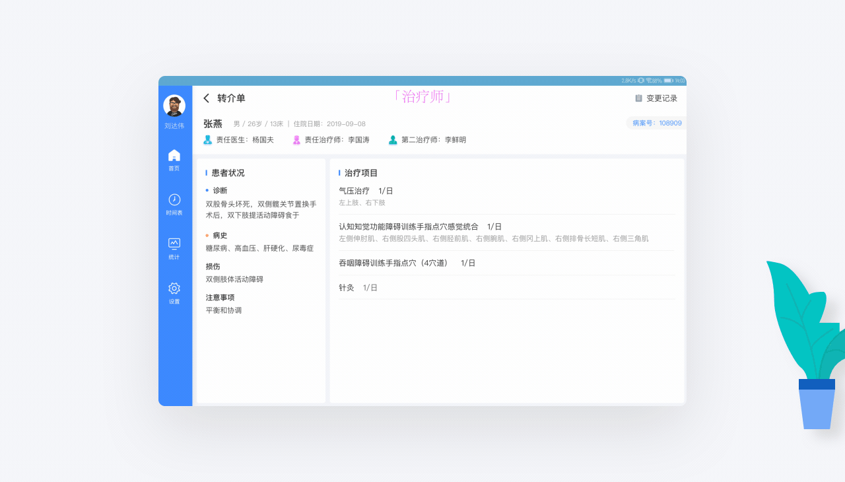Select the 气压治疗 1/日 treatment item
Image resolution: width=845 pixels, height=482 pixels.
coord(366,191)
